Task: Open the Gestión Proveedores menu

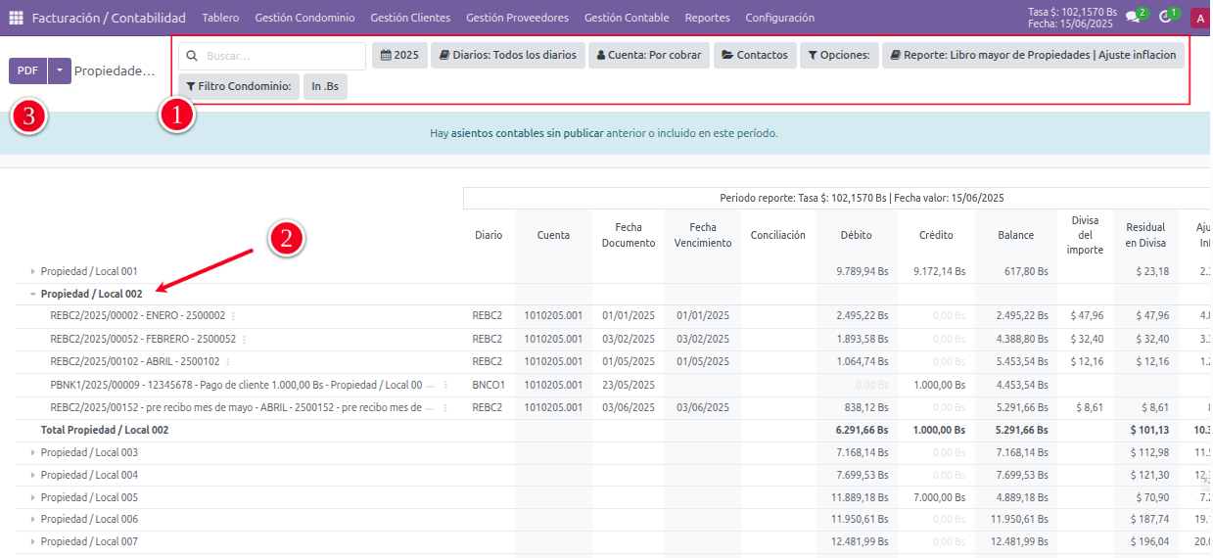Action: point(517,18)
